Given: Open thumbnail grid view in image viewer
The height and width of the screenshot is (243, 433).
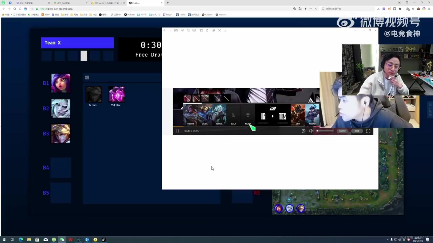Looking at the screenshot, I should (x=176, y=30).
